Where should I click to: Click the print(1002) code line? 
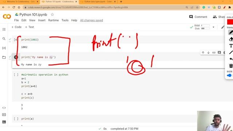30,40
